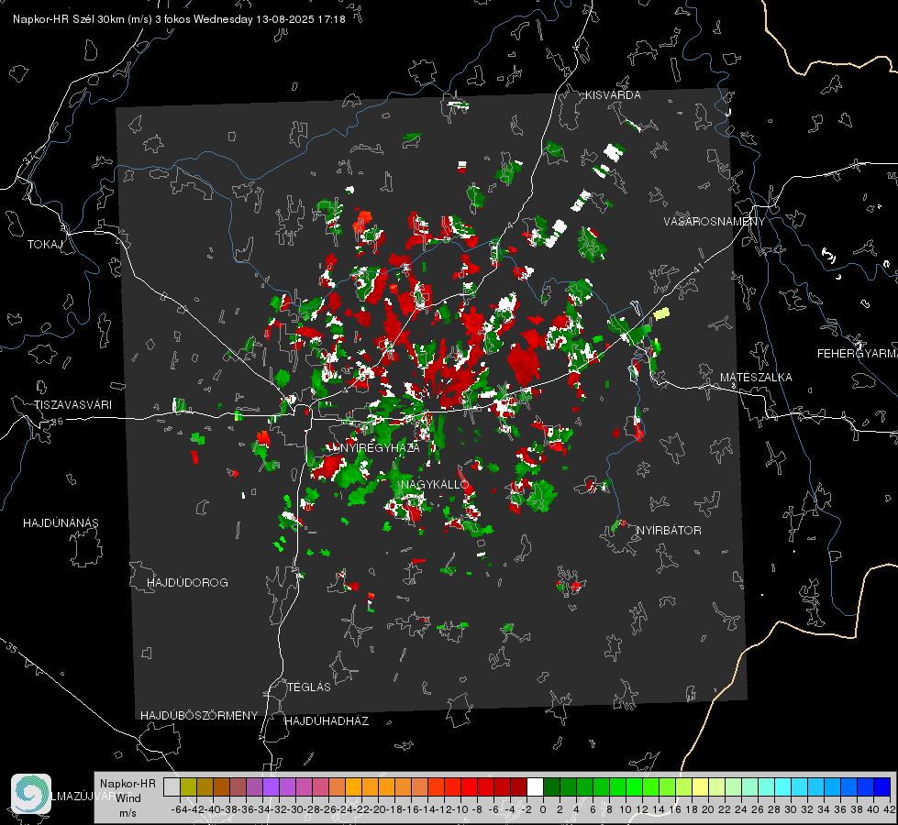Click the road number 41 label

698,268
